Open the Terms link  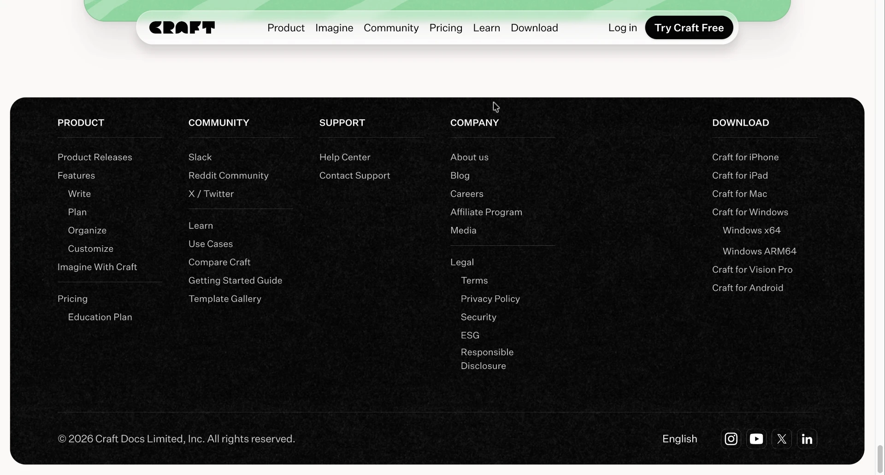click(x=474, y=280)
